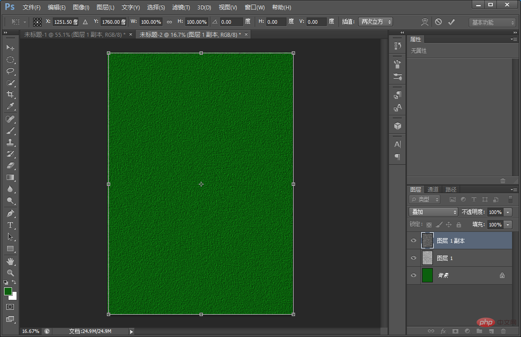
Task: Open the 图层(L) menu
Action: coord(106,7)
